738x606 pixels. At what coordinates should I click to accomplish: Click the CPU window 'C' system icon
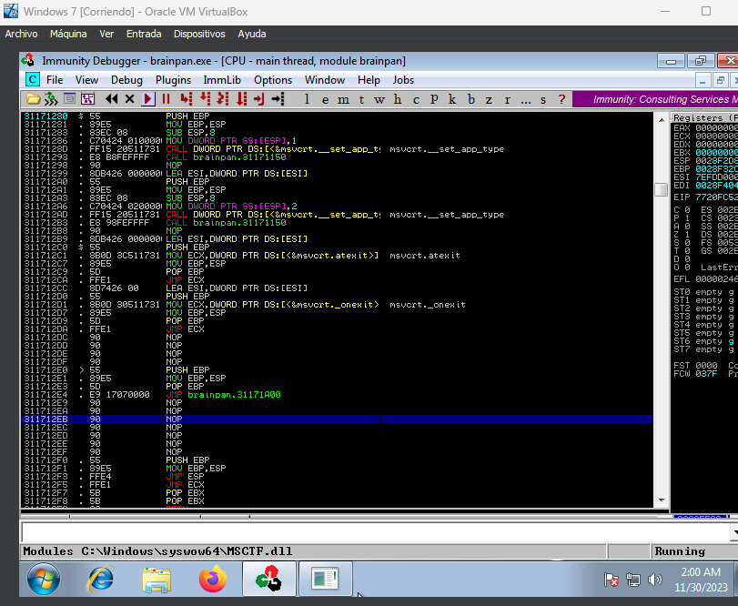click(x=32, y=79)
